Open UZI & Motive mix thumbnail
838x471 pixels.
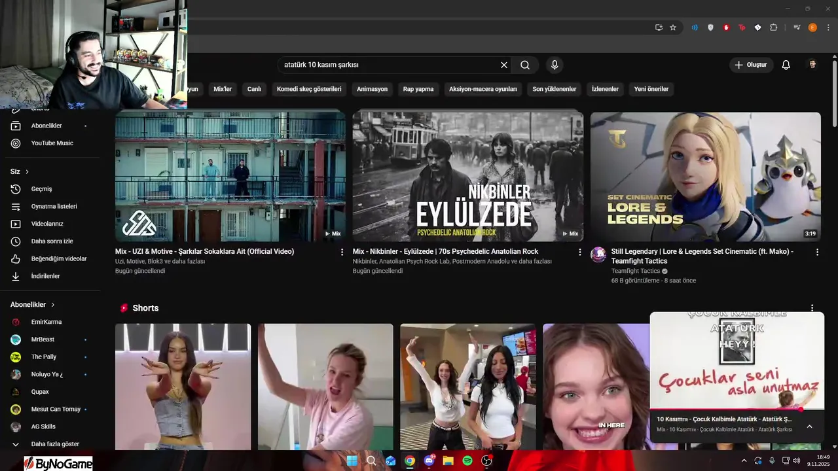(x=230, y=177)
